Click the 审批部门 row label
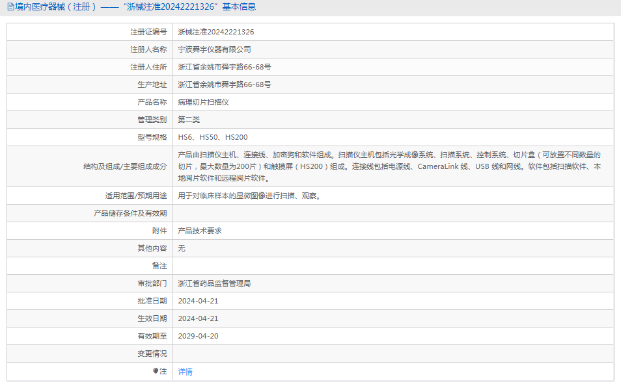 (x=152, y=283)
